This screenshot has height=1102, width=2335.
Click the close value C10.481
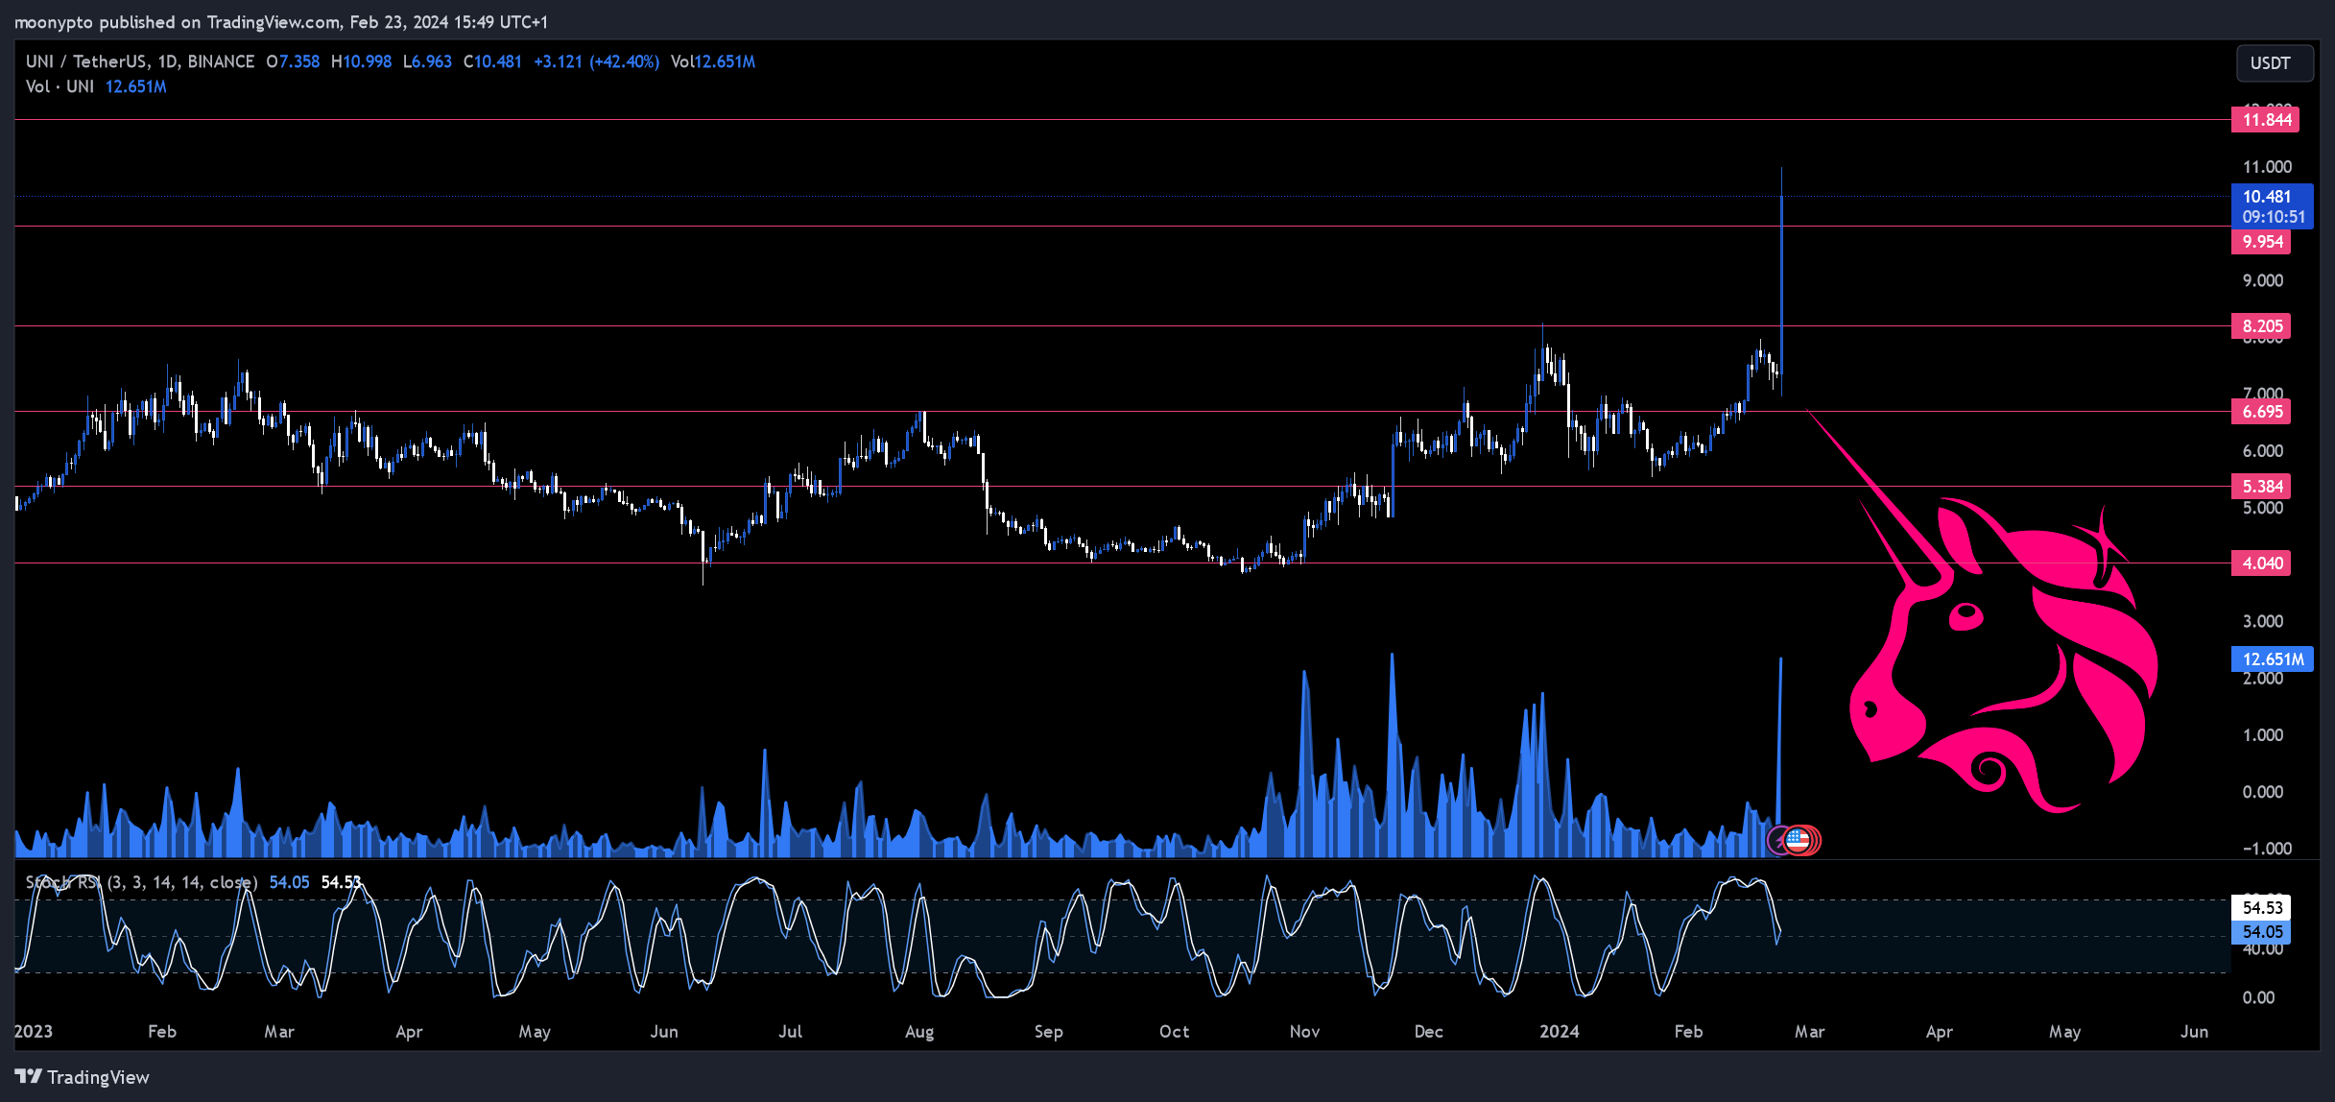point(492,61)
